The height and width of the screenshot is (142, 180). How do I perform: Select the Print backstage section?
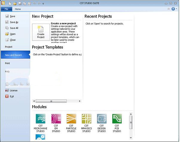[x=7, y=63]
